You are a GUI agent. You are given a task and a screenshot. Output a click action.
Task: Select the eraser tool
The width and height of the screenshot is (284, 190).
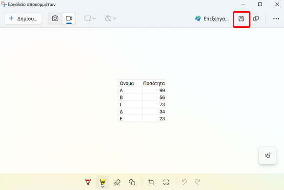point(118,182)
